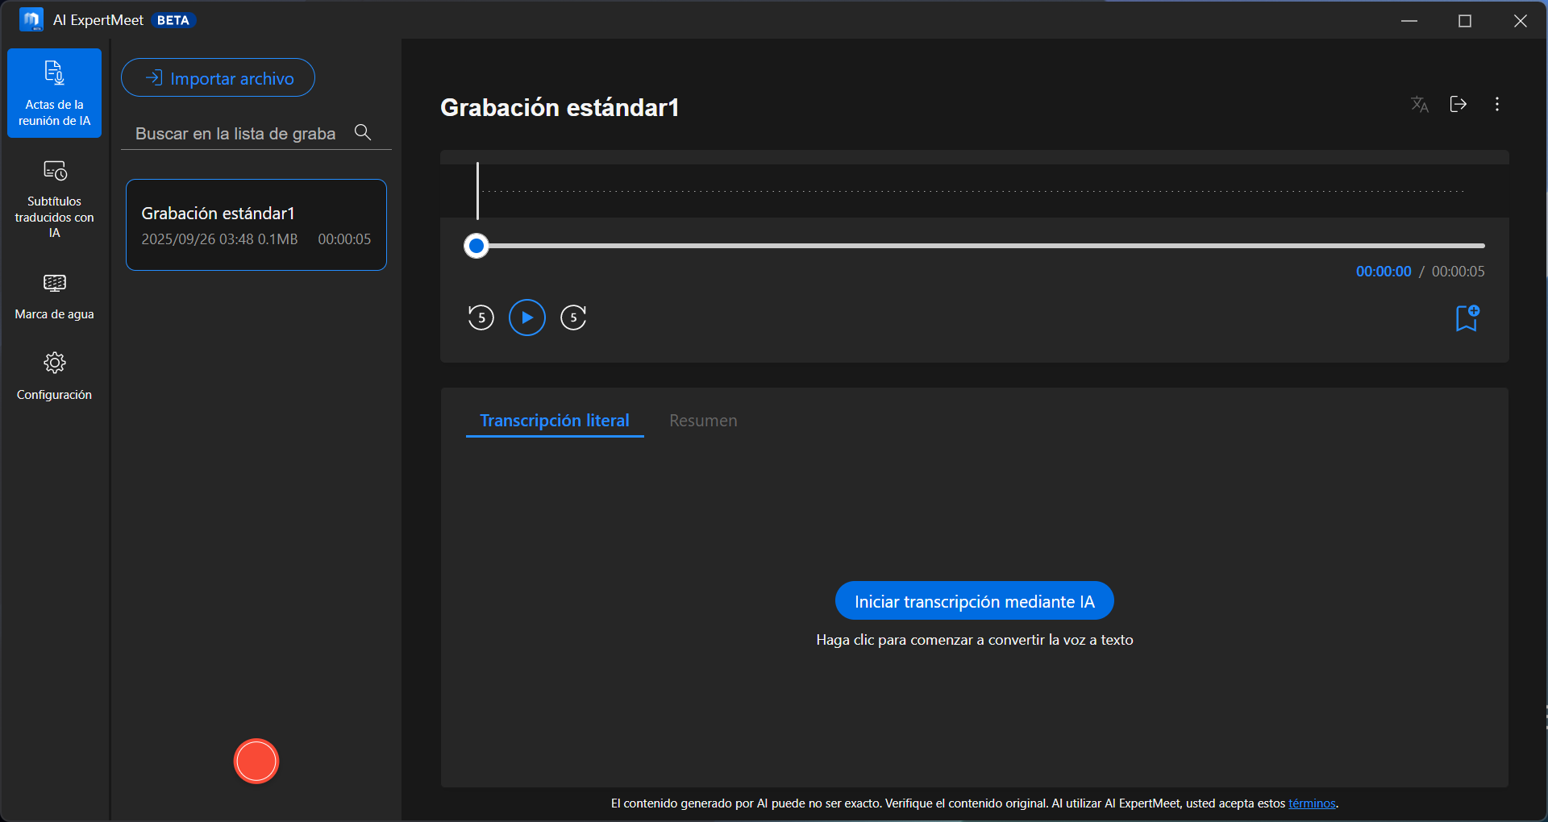Rewind the recording 5 seconds

[x=481, y=318]
